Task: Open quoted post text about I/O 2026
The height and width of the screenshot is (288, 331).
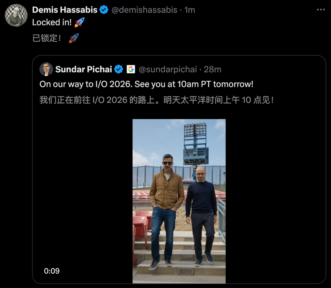Action: pos(146,84)
